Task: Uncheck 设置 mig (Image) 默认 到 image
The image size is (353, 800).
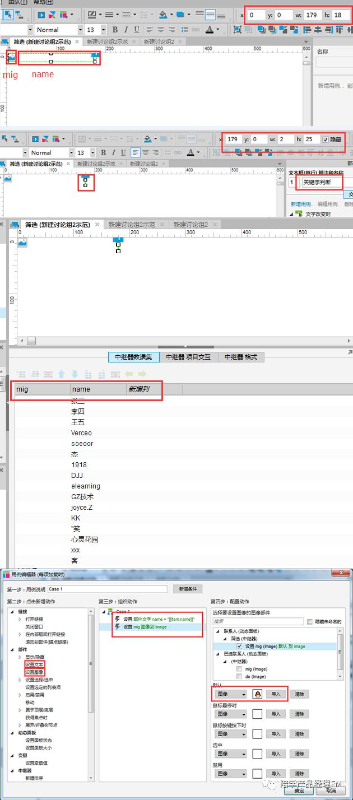Action: coord(240,646)
